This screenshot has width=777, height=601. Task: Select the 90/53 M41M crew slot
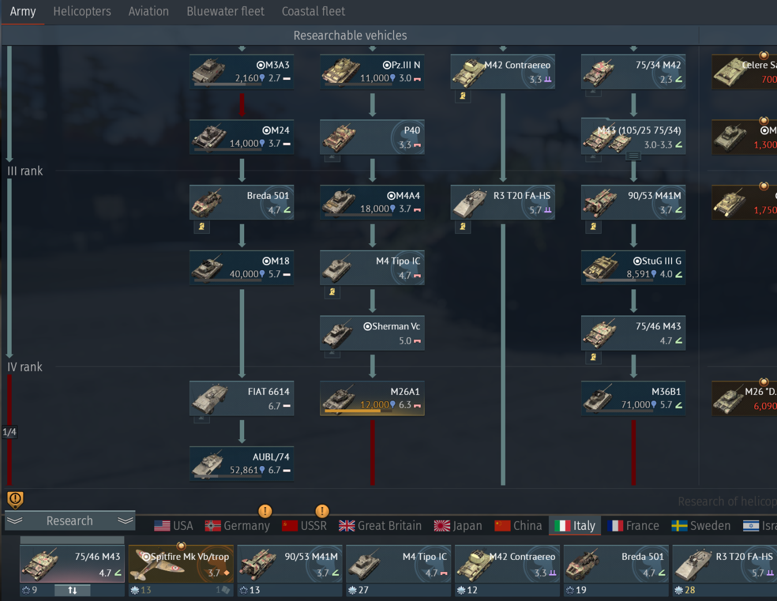coord(290,564)
